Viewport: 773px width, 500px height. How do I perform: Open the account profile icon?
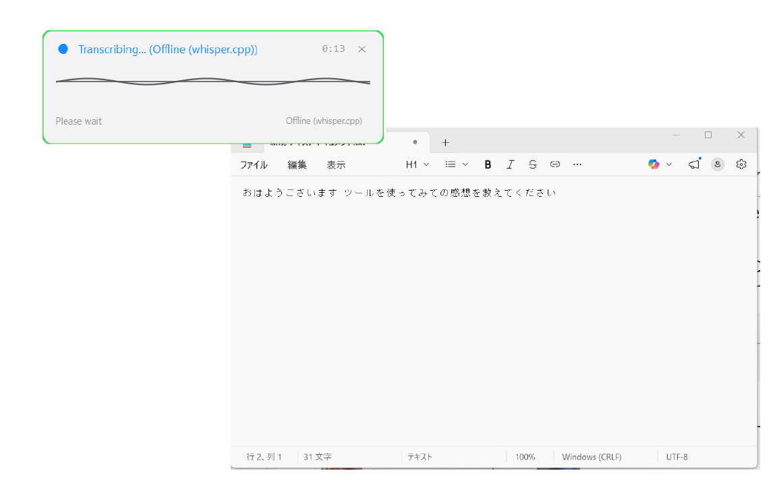click(x=718, y=164)
